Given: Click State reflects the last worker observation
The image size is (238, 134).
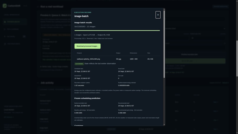Looking at the screenshot, I should 100,64.
